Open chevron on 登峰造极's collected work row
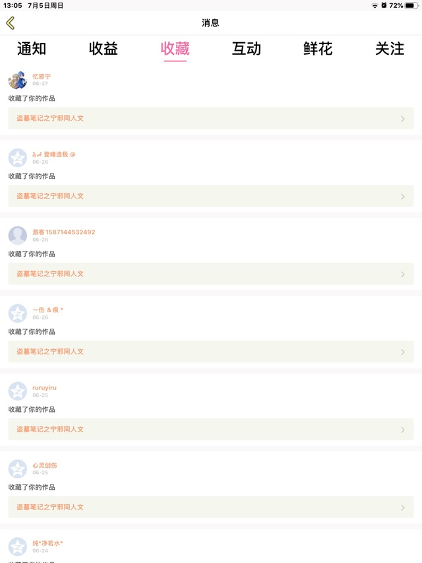The width and height of the screenshot is (422, 563). 403,197
